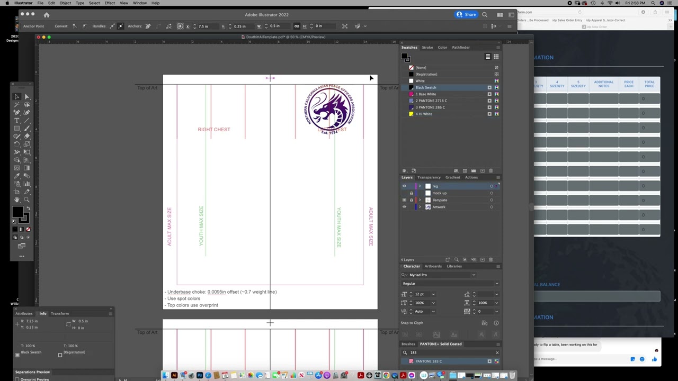
Task: Select the Free Transform tool
Action: 27,152
